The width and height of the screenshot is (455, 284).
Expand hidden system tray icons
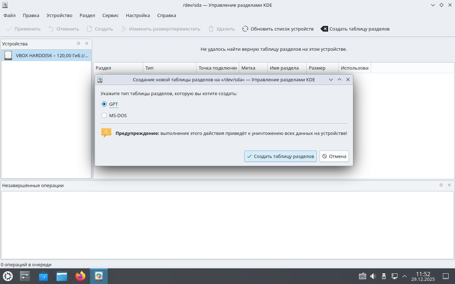point(405,276)
